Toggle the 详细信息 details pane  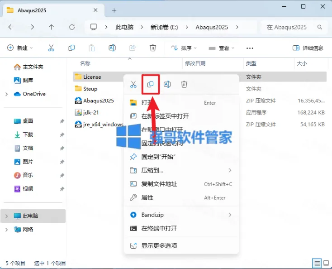[x=308, y=48]
